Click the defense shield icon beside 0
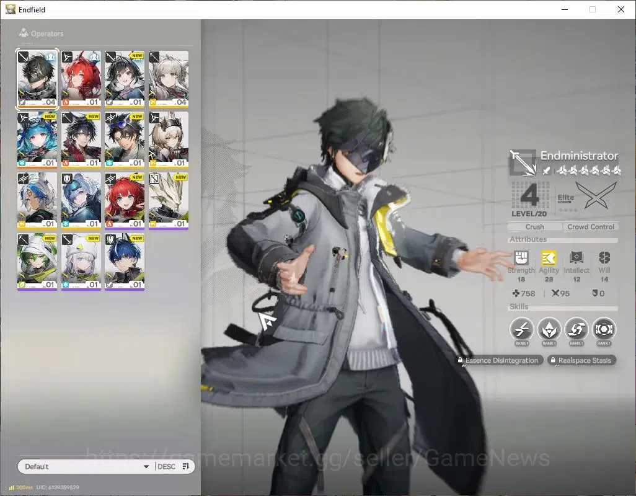Image resolution: width=636 pixels, height=496 pixels. [594, 293]
